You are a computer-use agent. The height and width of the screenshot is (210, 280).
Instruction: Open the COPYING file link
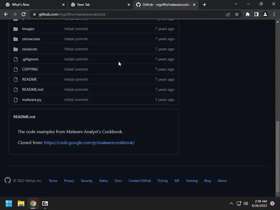[x=30, y=69]
